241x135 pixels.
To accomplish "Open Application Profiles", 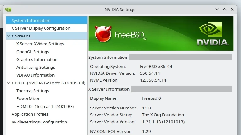I will 30,114.
